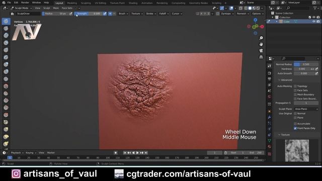Viewport: 322px width, 181px height.
Task: Click the pan hand viewport icon
Action: tap(261, 44)
